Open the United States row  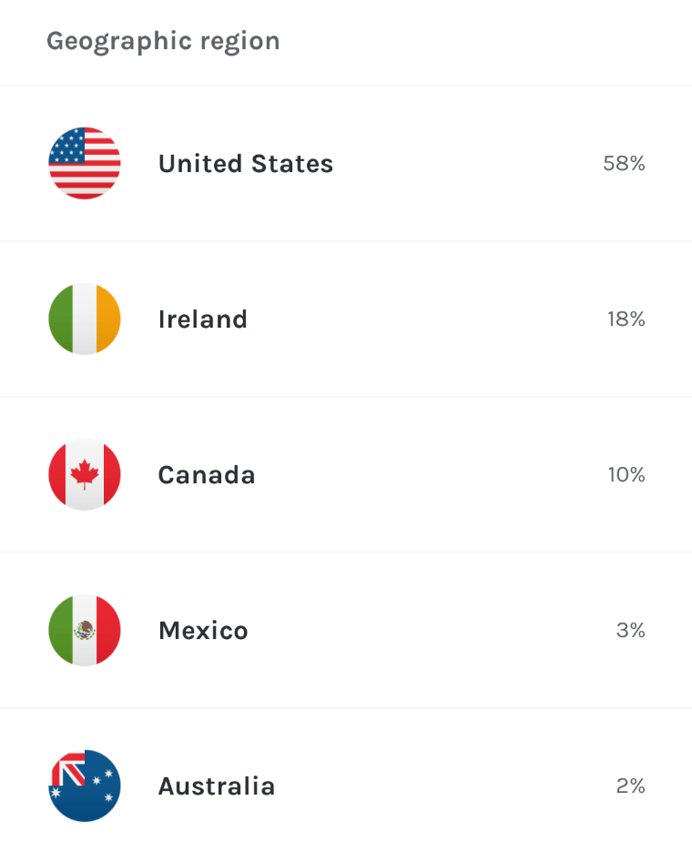pos(346,163)
